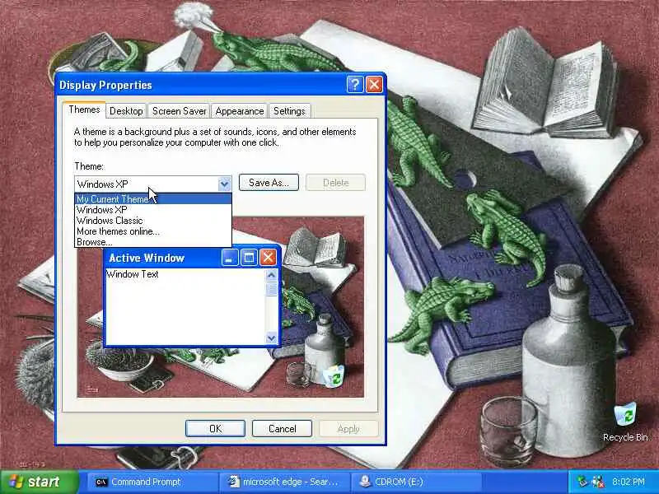Click the small Recycle Bin in theme preview
659x494 pixels.
[x=335, y=376]
